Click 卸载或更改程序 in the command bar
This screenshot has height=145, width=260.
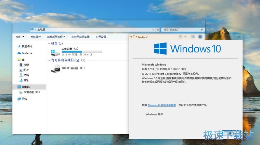click(56, 37)
